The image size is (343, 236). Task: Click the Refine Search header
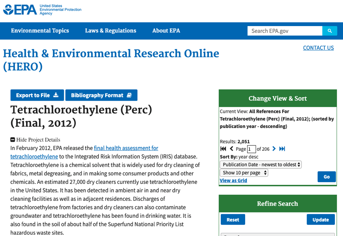277,204
